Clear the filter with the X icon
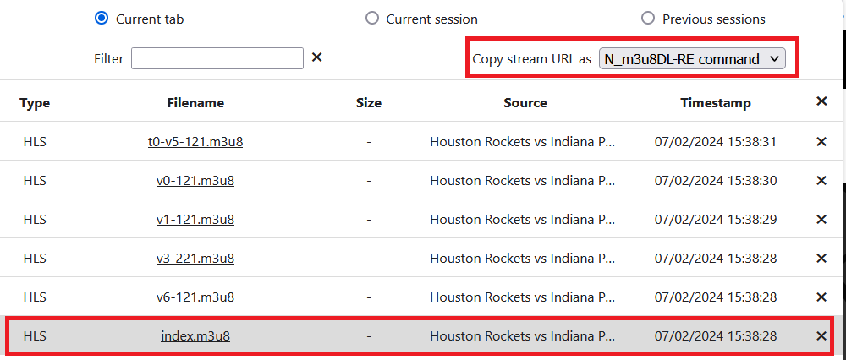The image size is (846, 360). coord(316,57)
